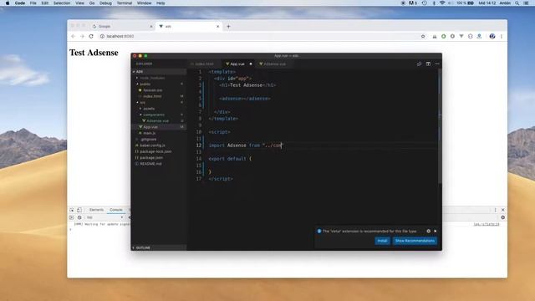Open the Chrome three-dot menu

tap(502, 36)
